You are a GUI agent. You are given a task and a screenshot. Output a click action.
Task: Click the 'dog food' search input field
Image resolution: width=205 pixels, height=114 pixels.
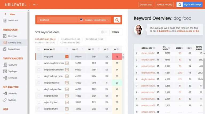[x=57, y=20]
